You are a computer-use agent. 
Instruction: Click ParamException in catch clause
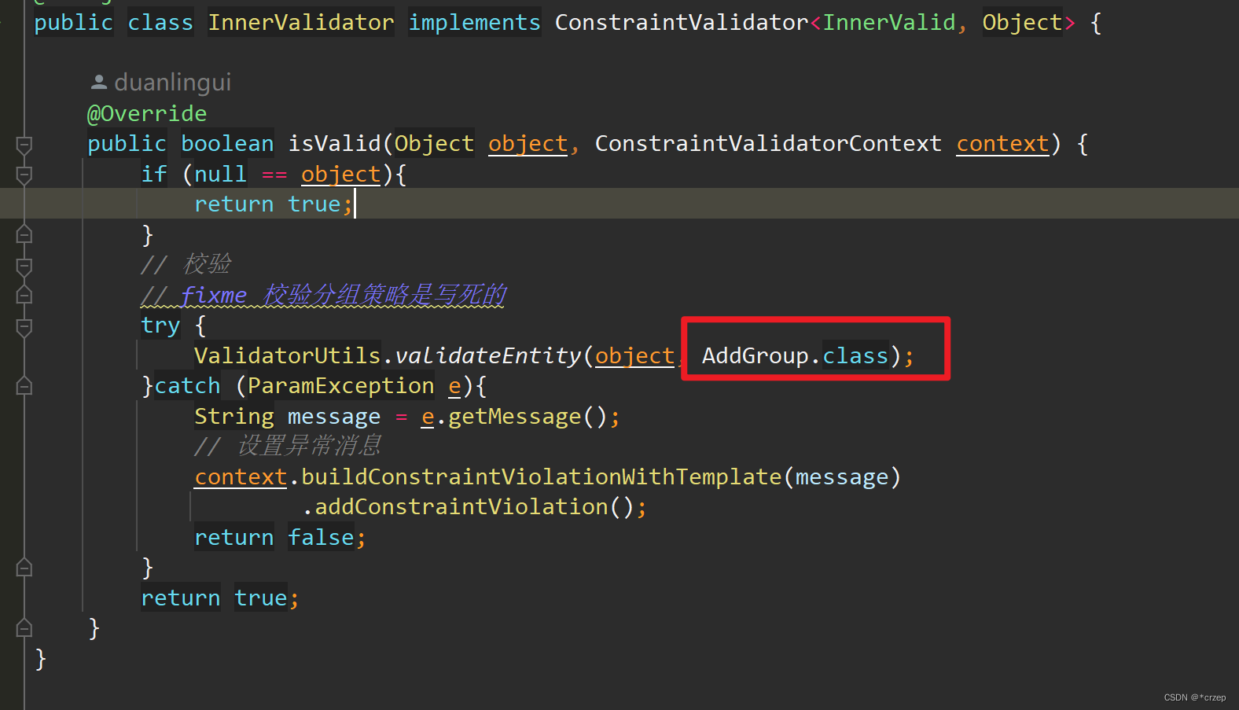pos(341,386)
